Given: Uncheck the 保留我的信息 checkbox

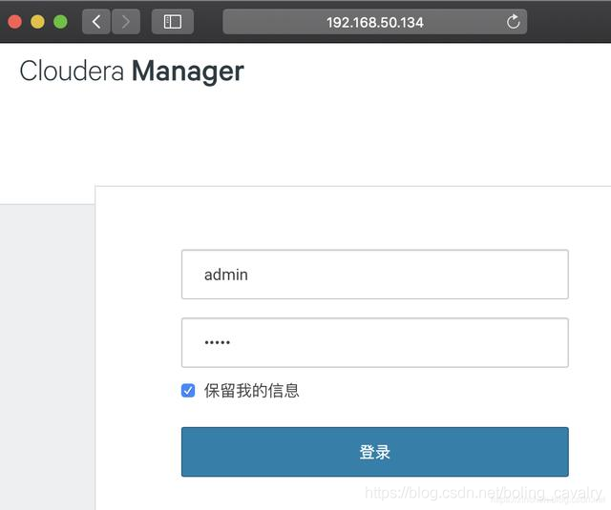Looking at the screenshot, I should click(188, 390).
